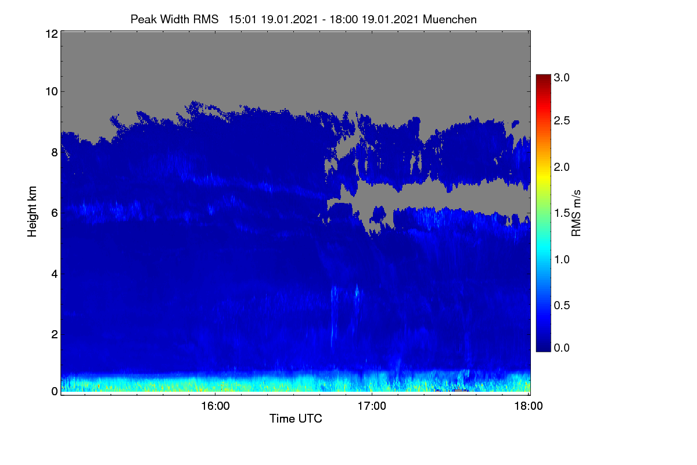Click the "RMS m/s" colorbar label
This screenshot has width=697, height=465.
tap(576, 212)
